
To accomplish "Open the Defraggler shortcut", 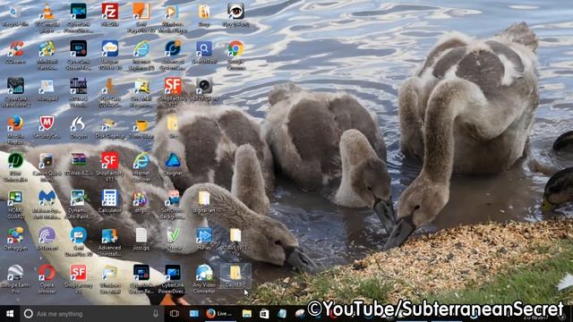I will (x=15, y=239).
